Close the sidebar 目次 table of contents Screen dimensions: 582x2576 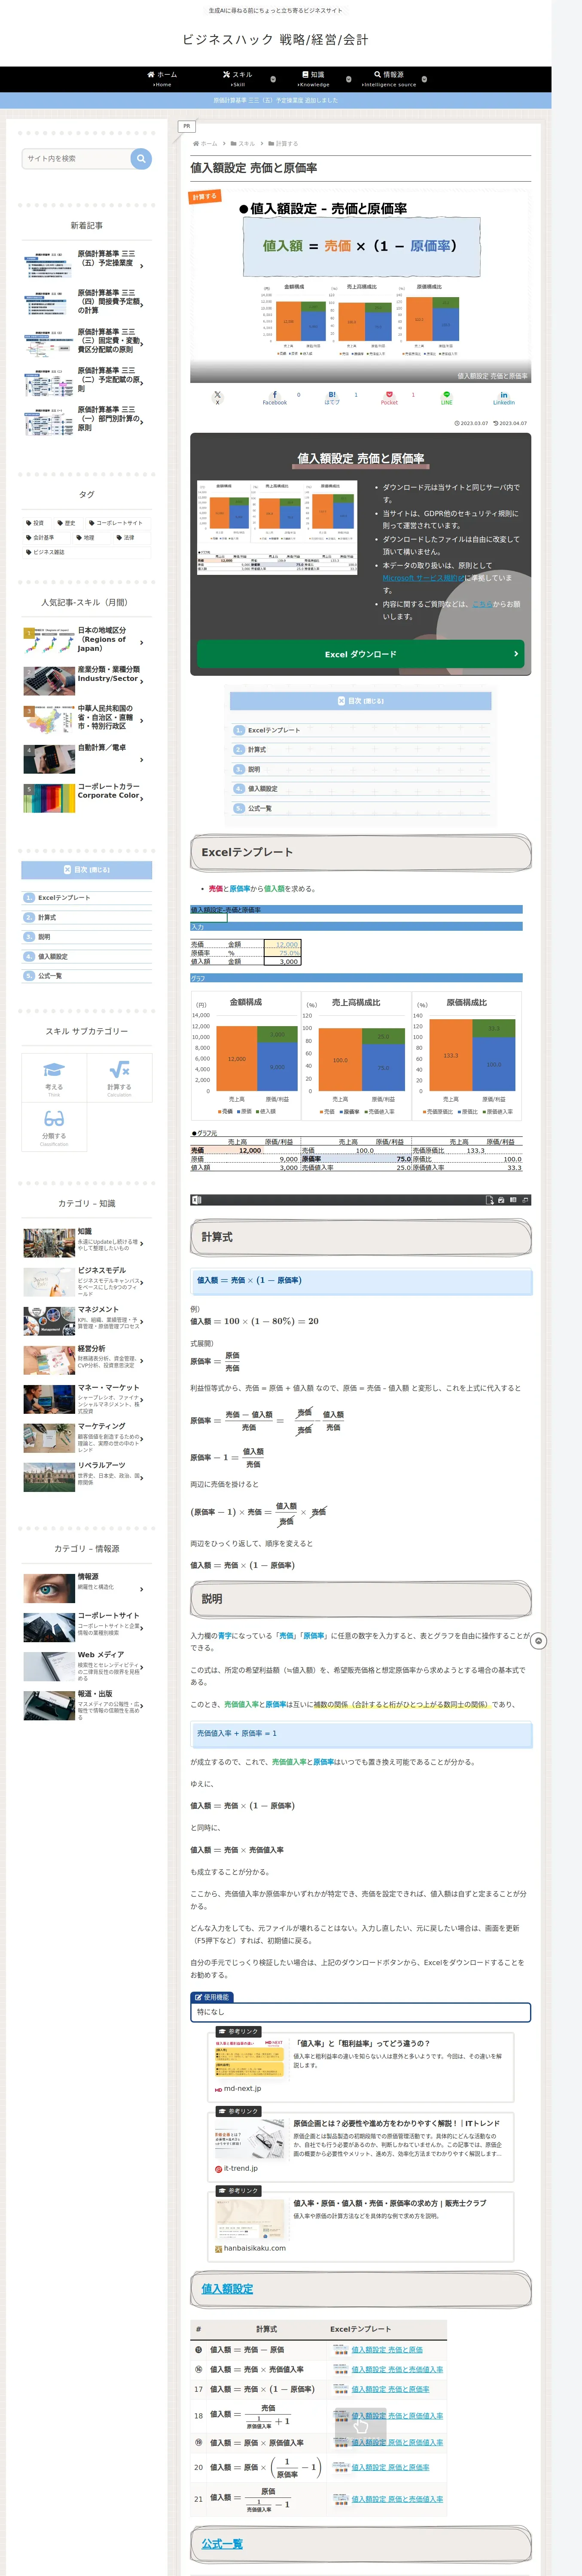[x=87, y=870]
